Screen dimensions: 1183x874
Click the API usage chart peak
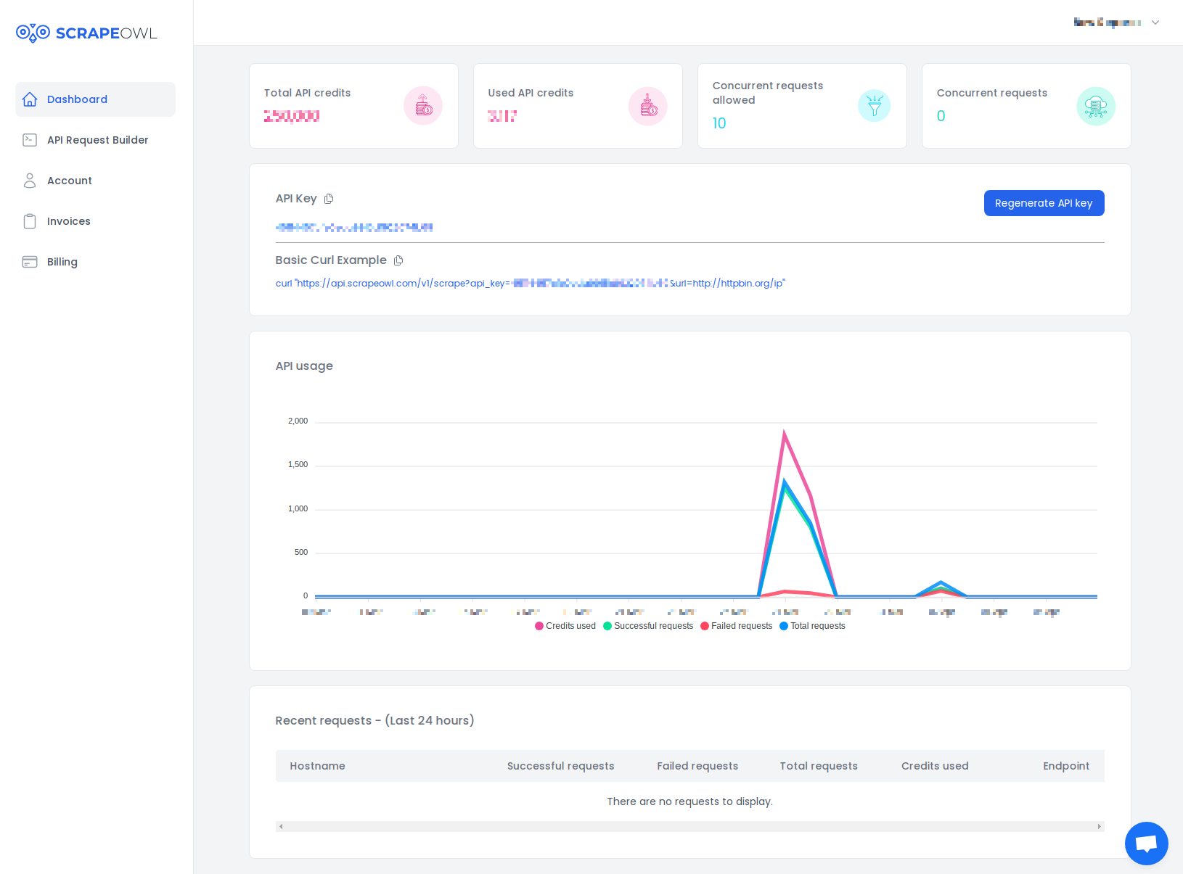(784, 433)
